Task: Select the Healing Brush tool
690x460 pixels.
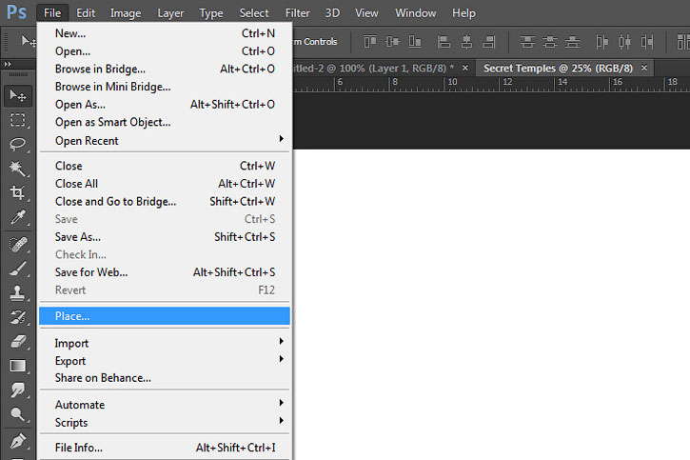Action: click(18, 245)
